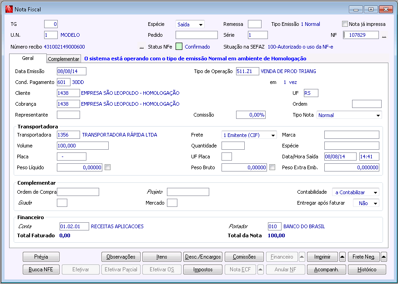Open the Entregar após faturar dropdown
398x284 pixels.
pyautogui.click(x=375, y=203)
